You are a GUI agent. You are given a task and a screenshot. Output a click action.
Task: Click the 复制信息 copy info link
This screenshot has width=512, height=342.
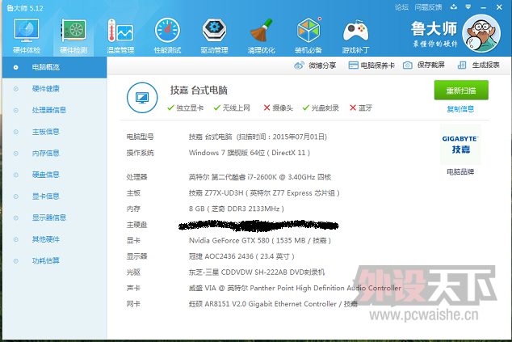460,108
